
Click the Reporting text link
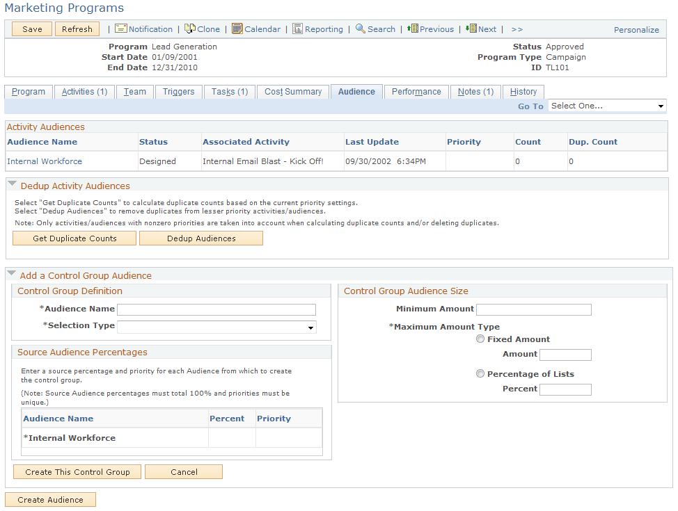pos(324,29)
